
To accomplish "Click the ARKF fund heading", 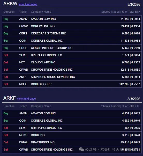I will 10,98.
